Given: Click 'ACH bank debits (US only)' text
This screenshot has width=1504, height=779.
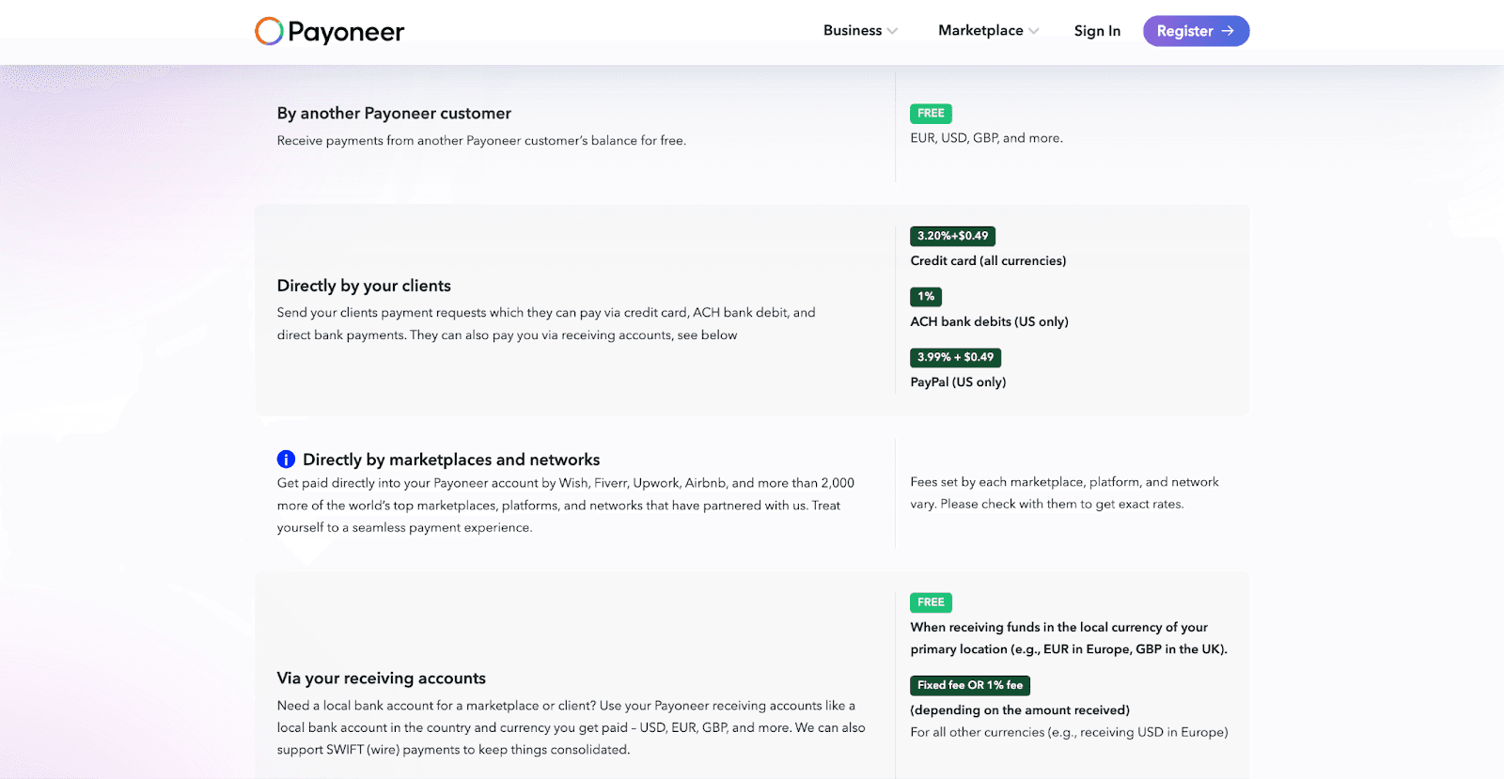Looking at the screenshot, I should point(989,321).
